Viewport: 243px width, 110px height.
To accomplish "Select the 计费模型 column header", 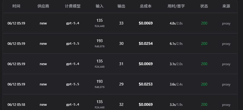I will pyautogui.click(x=73, y=6).
